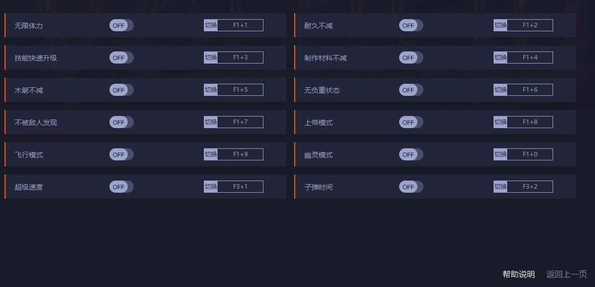Screen dimensions: 595x287
Task: Enable 不被敌人发现 toggle
Action: (122, 122)
